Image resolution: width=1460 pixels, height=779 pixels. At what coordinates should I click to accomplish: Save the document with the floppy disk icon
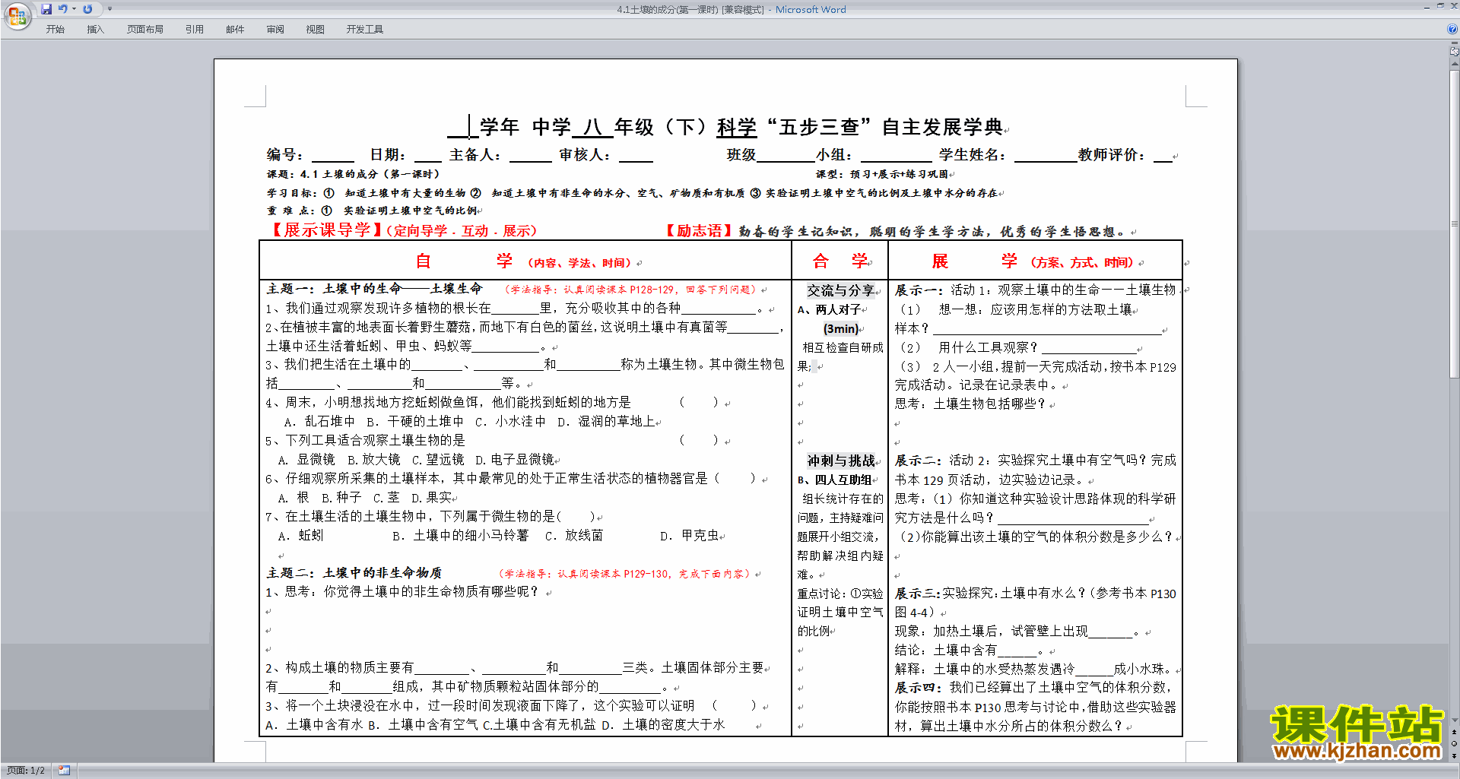pos(46,9)
